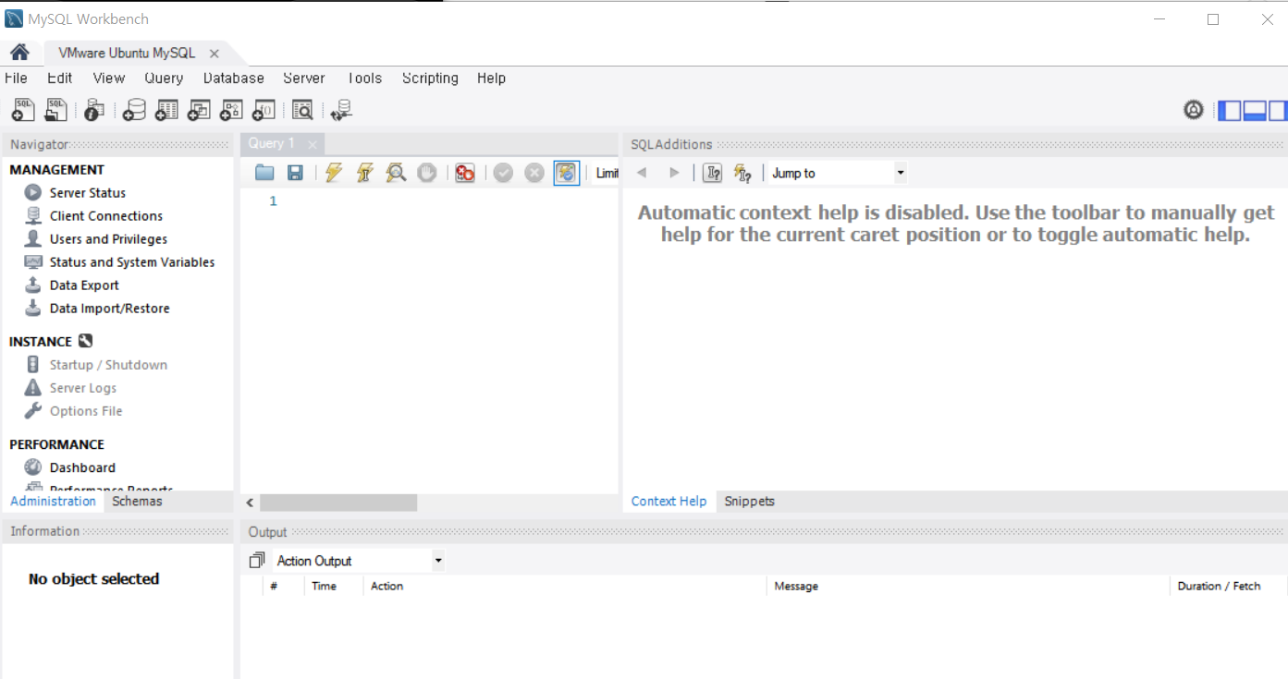Open the Limit rows dropdown
This screenshot has height=679, width=1288.
pos(607,173)
